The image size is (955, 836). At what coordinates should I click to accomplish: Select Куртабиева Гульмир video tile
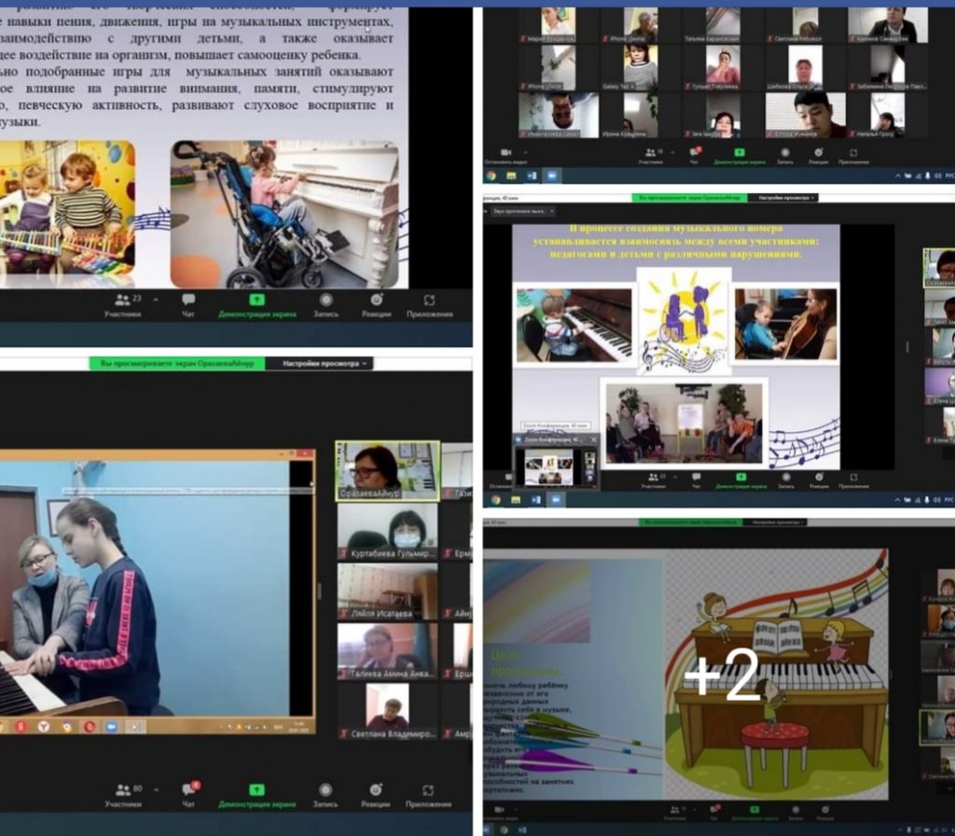387,532
